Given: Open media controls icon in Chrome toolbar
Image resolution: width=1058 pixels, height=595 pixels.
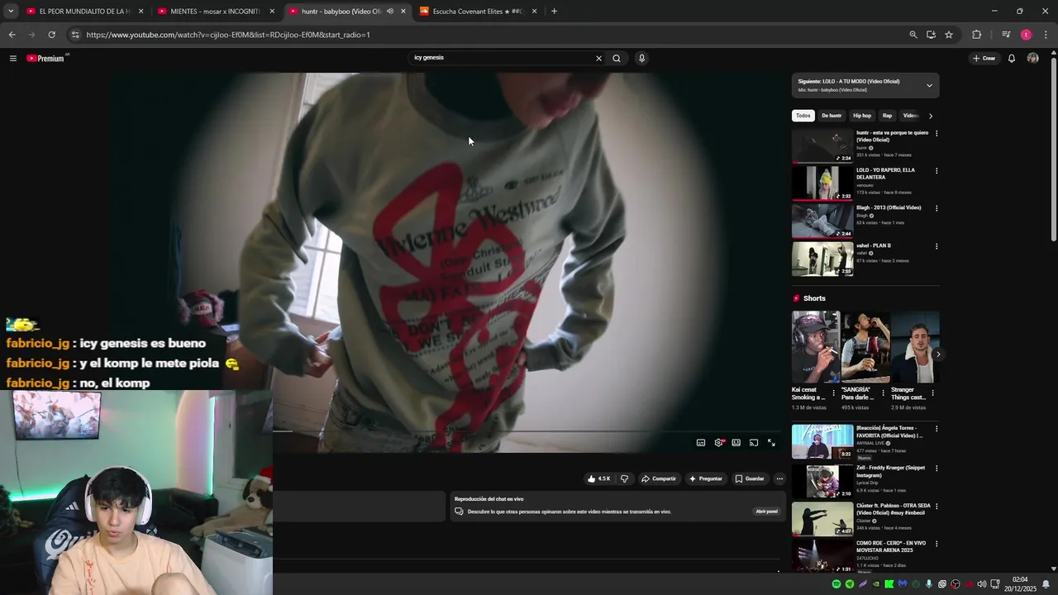Looking at the screenshot, I should [x=1006, y=35].
